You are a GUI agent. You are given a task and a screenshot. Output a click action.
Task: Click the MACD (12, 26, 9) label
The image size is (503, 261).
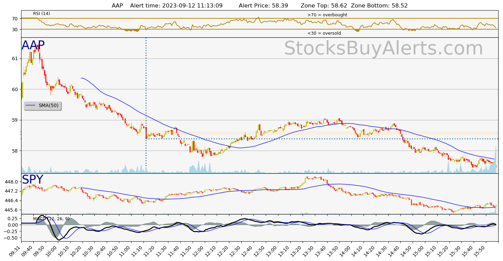51,219
